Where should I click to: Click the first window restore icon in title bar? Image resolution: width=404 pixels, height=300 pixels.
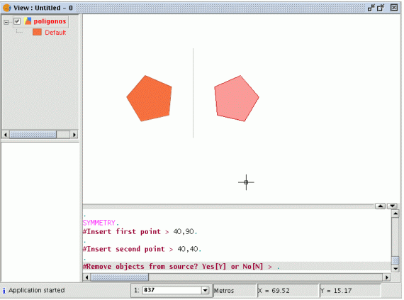(x=371, y=8)
